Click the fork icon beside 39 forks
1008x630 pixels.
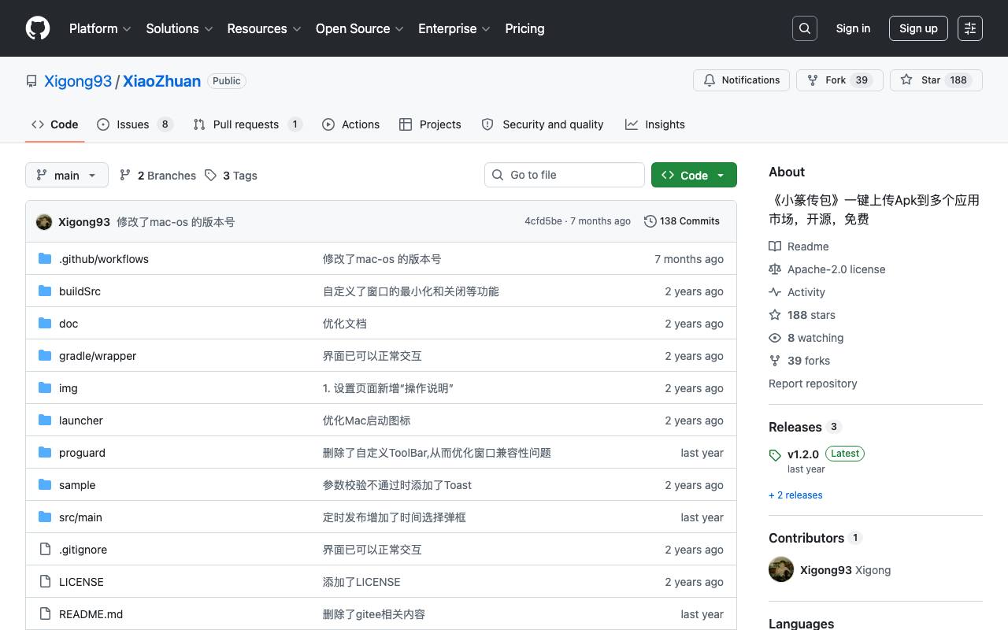(x=775, y=360)
